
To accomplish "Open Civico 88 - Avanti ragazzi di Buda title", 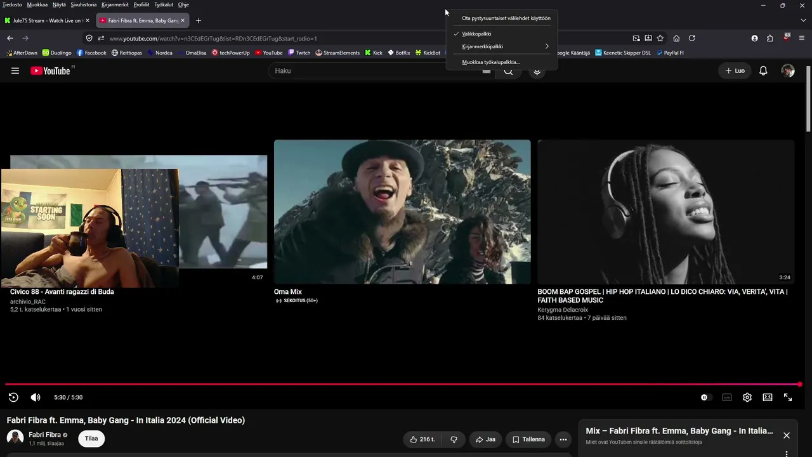I will click(x=62, y=292).
